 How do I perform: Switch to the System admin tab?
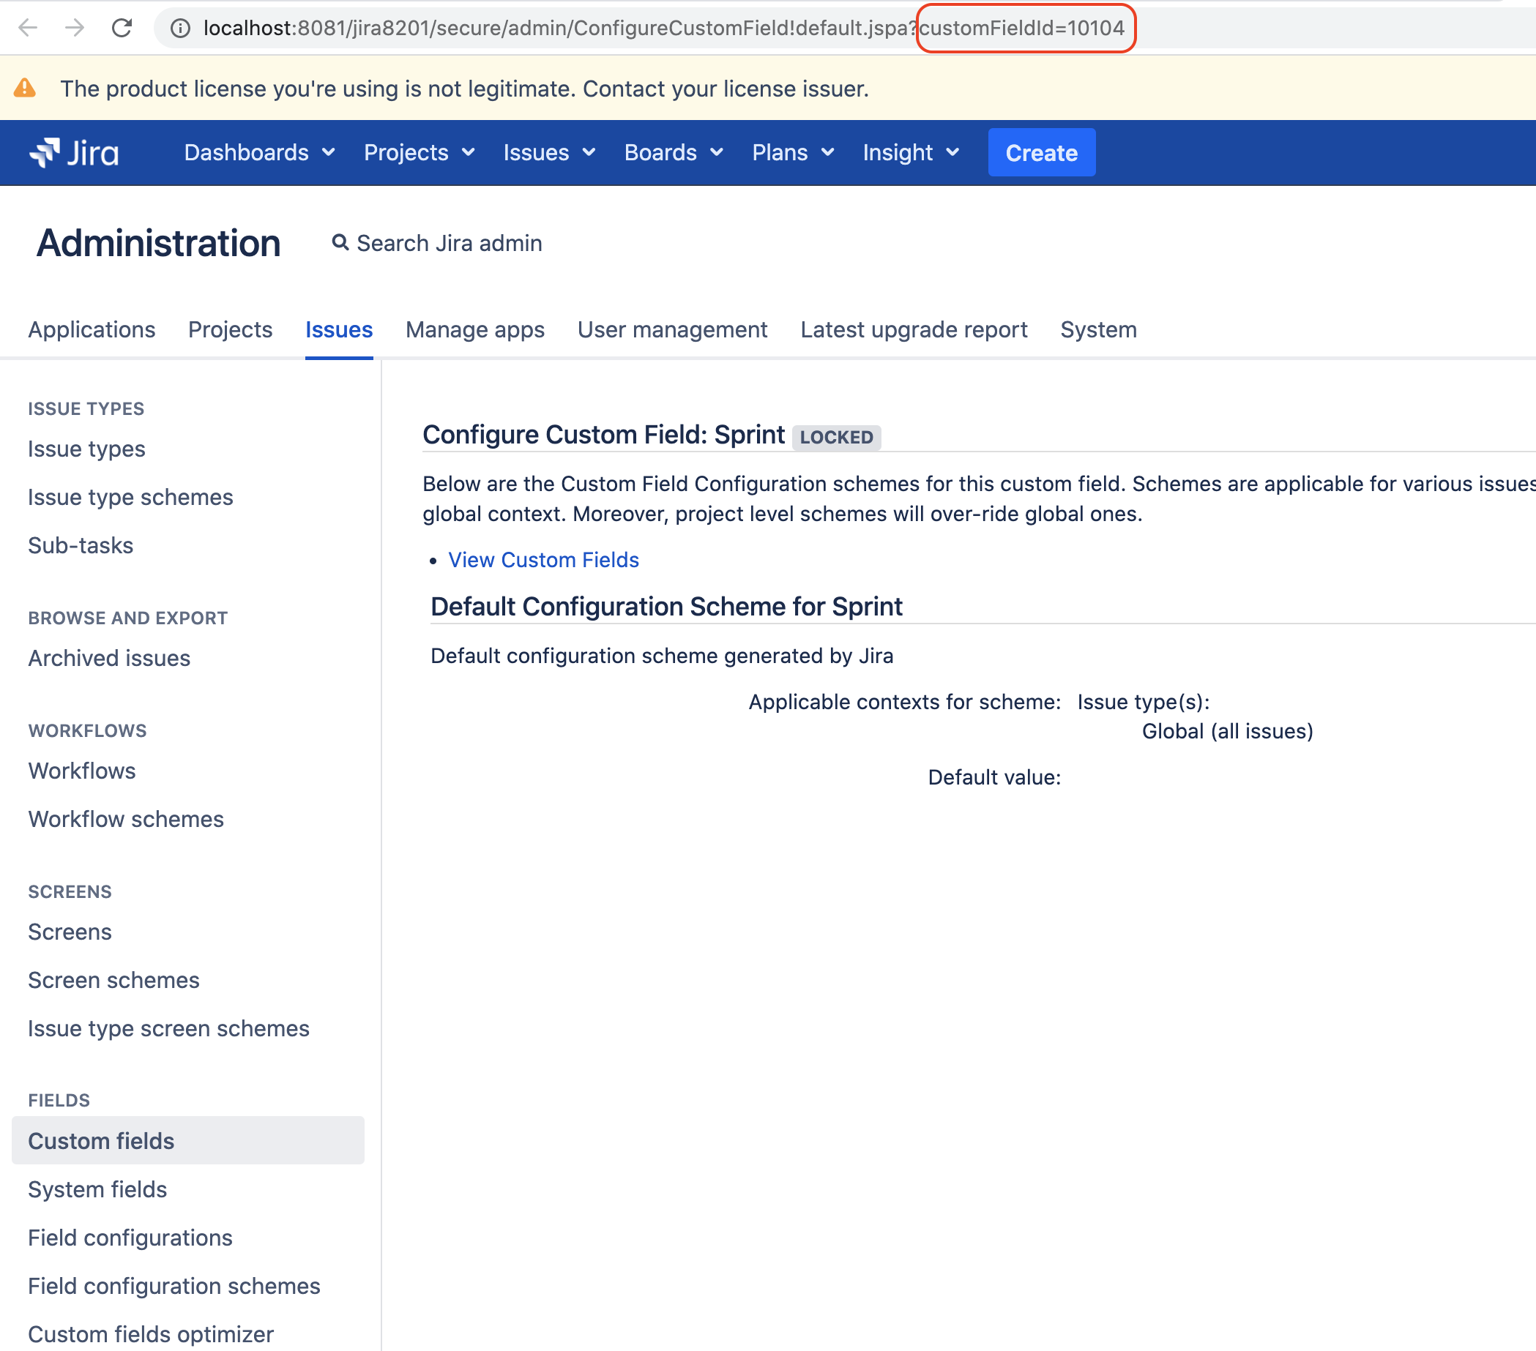[1098, 330]
